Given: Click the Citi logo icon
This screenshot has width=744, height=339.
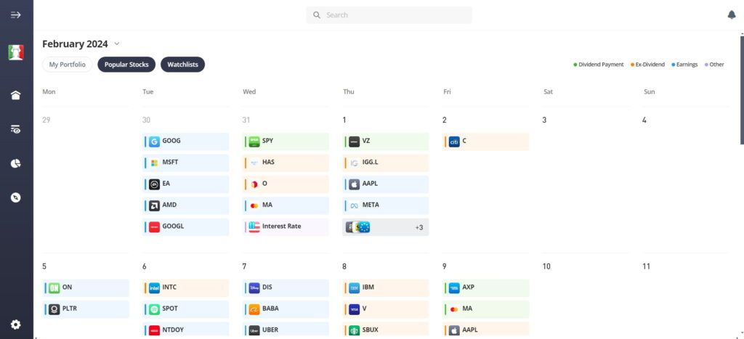Looking at the screenshot, I should coord(454,142).
